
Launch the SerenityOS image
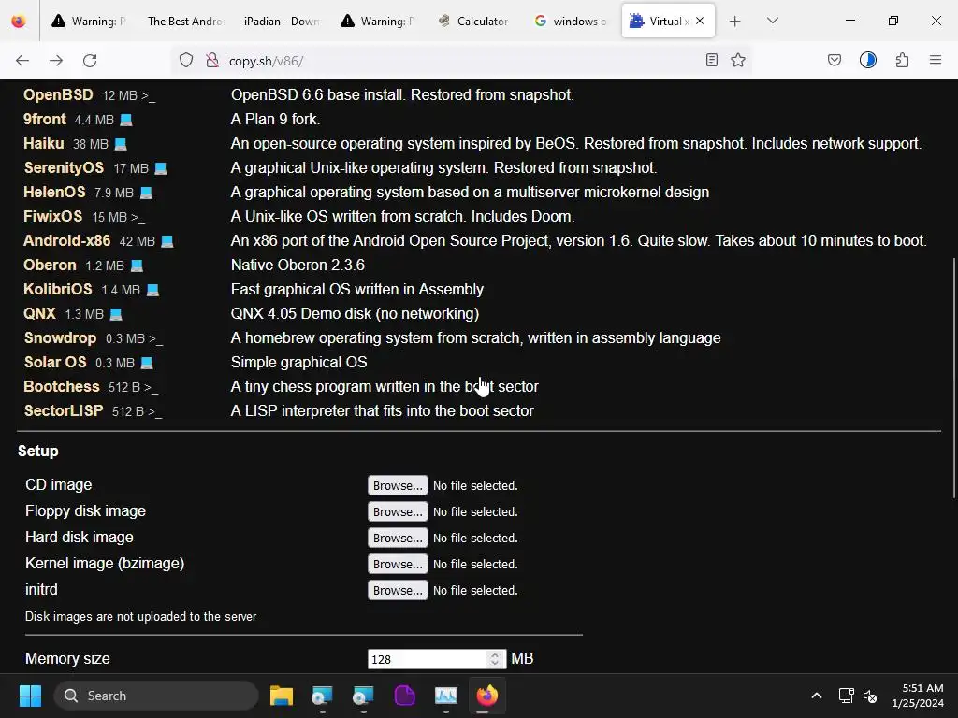64,168
